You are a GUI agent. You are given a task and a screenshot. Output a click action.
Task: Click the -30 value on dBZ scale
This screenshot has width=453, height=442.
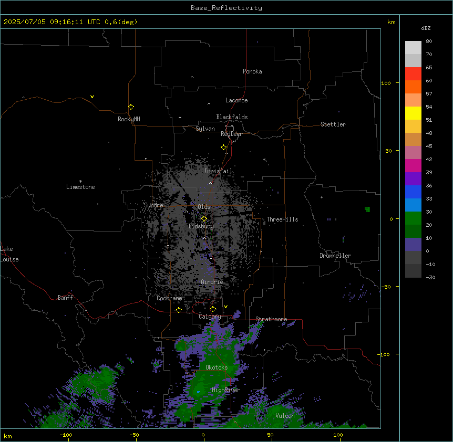click(x=430, y=277)
